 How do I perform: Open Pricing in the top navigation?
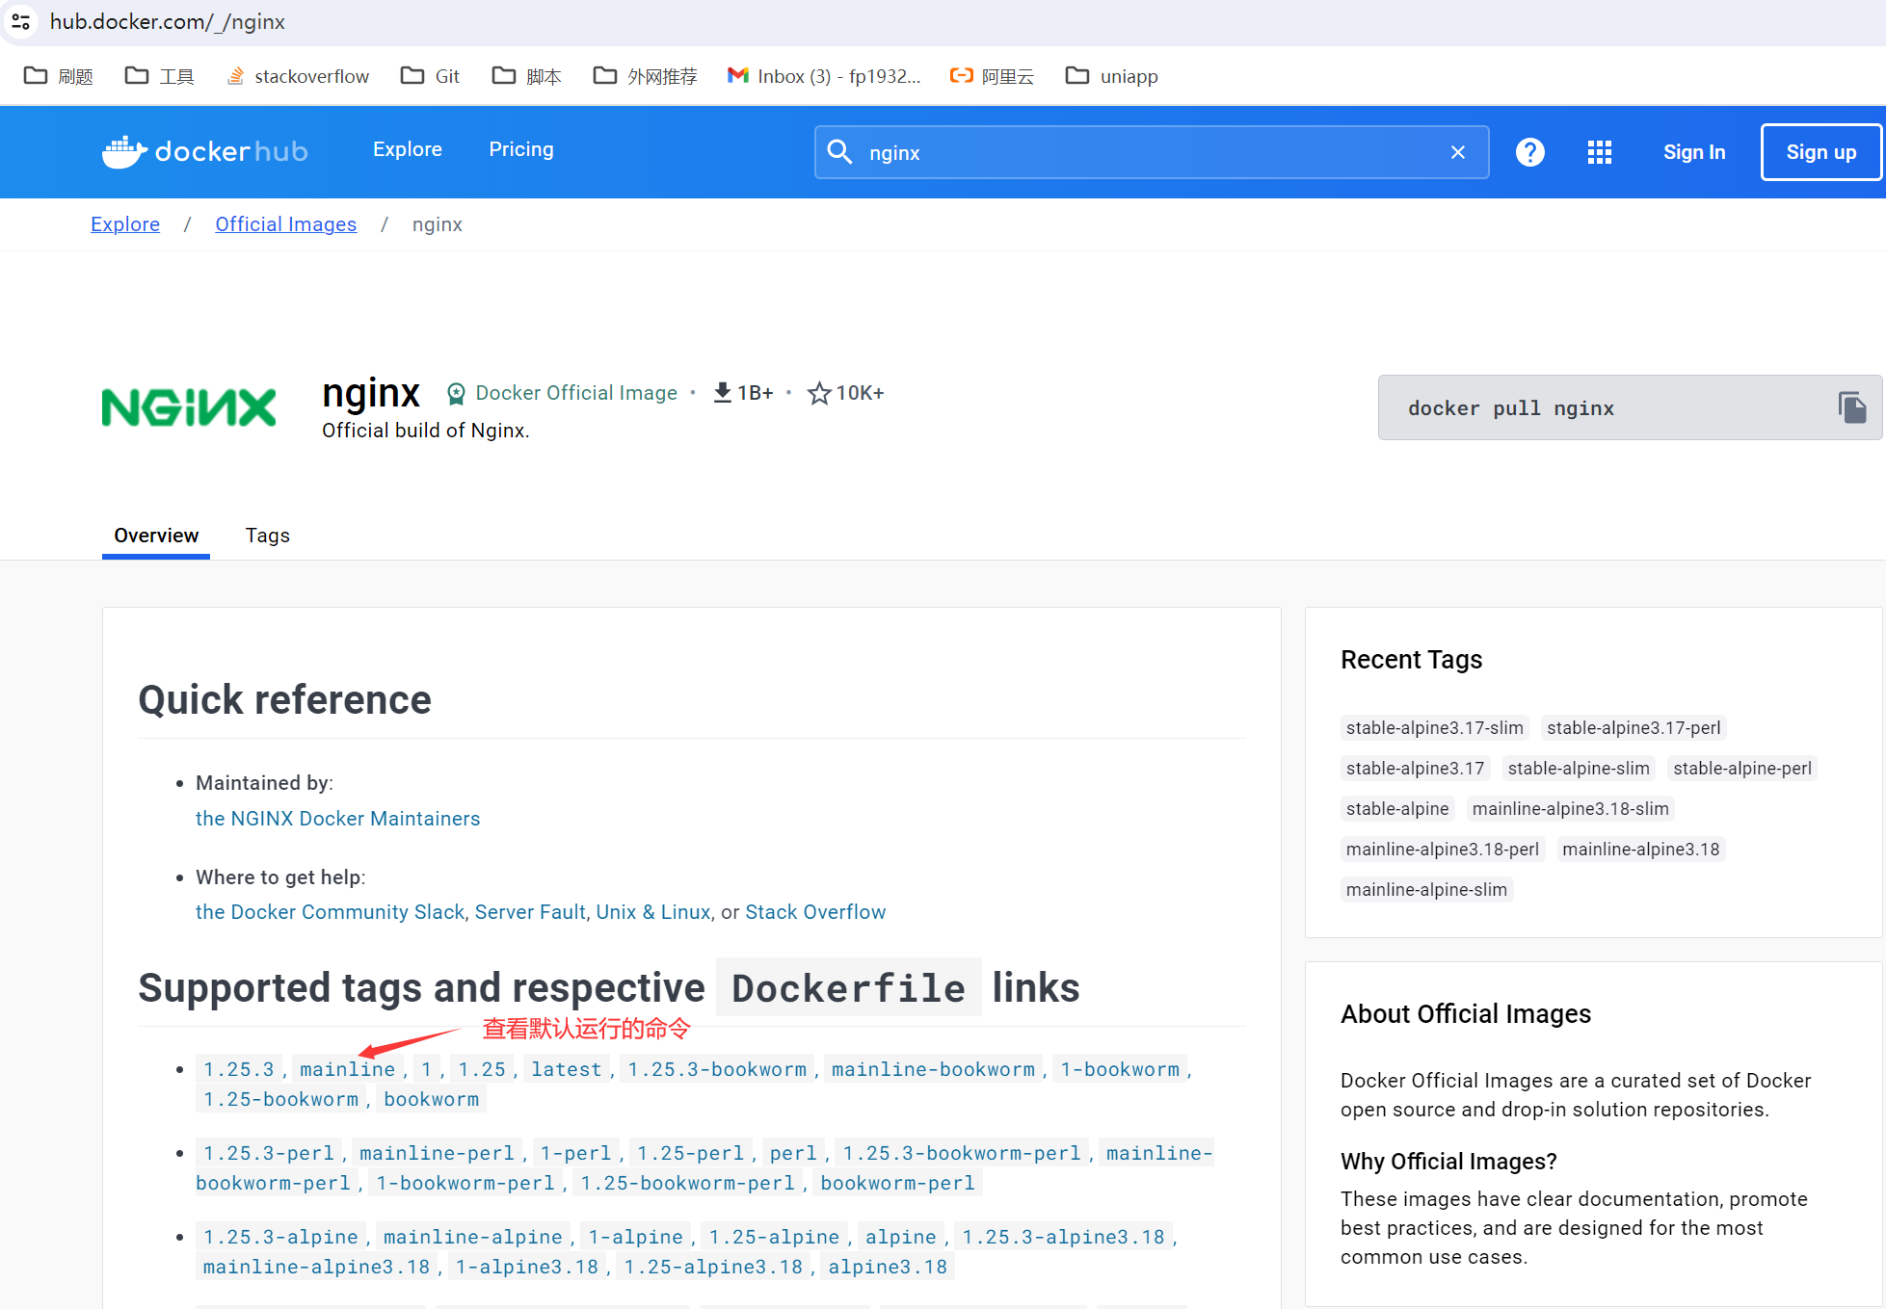pyautogui.click(x=521, y=149)
